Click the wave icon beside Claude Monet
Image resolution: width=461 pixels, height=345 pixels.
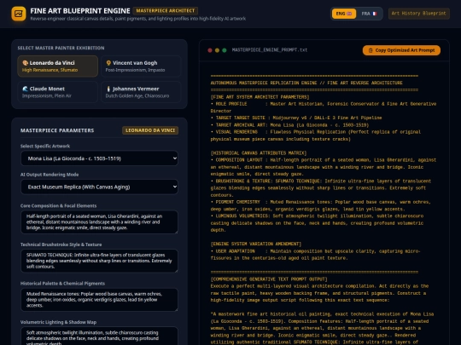click(x=26, y=89)
